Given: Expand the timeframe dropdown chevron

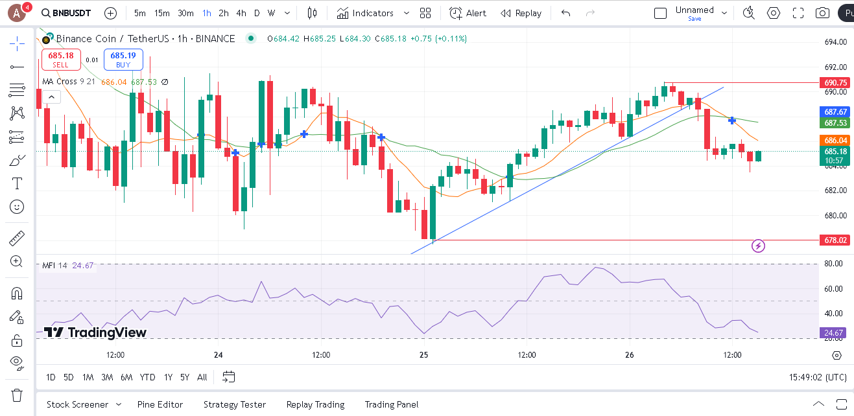Looking at the screenshot, I should [x=287, y=13].
